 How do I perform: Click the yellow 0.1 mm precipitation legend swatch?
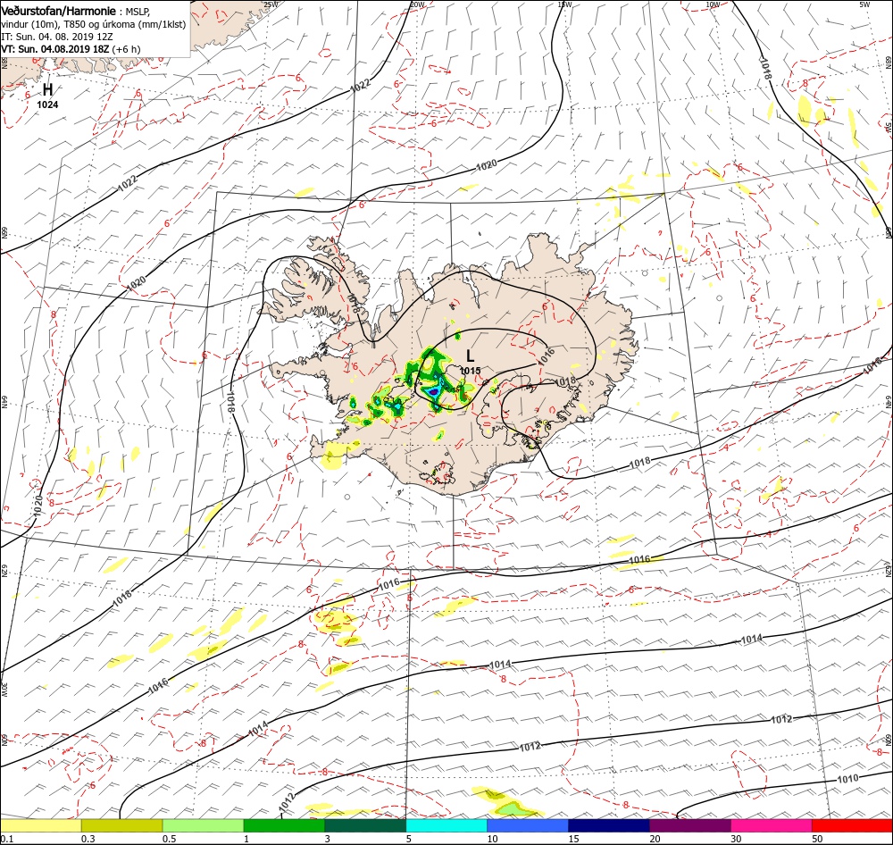pyautogui.click(x=40, y=825)
